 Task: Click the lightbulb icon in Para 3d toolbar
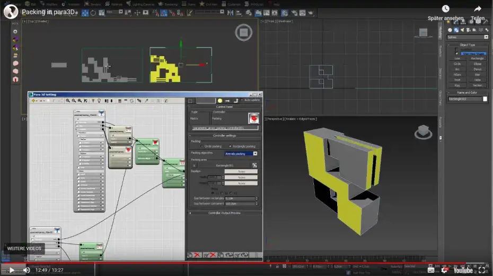pyautogui.click(x=99, y=100)
